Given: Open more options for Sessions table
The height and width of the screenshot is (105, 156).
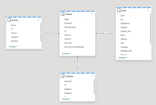Looking at the screenshot, I should pos(92,76).
